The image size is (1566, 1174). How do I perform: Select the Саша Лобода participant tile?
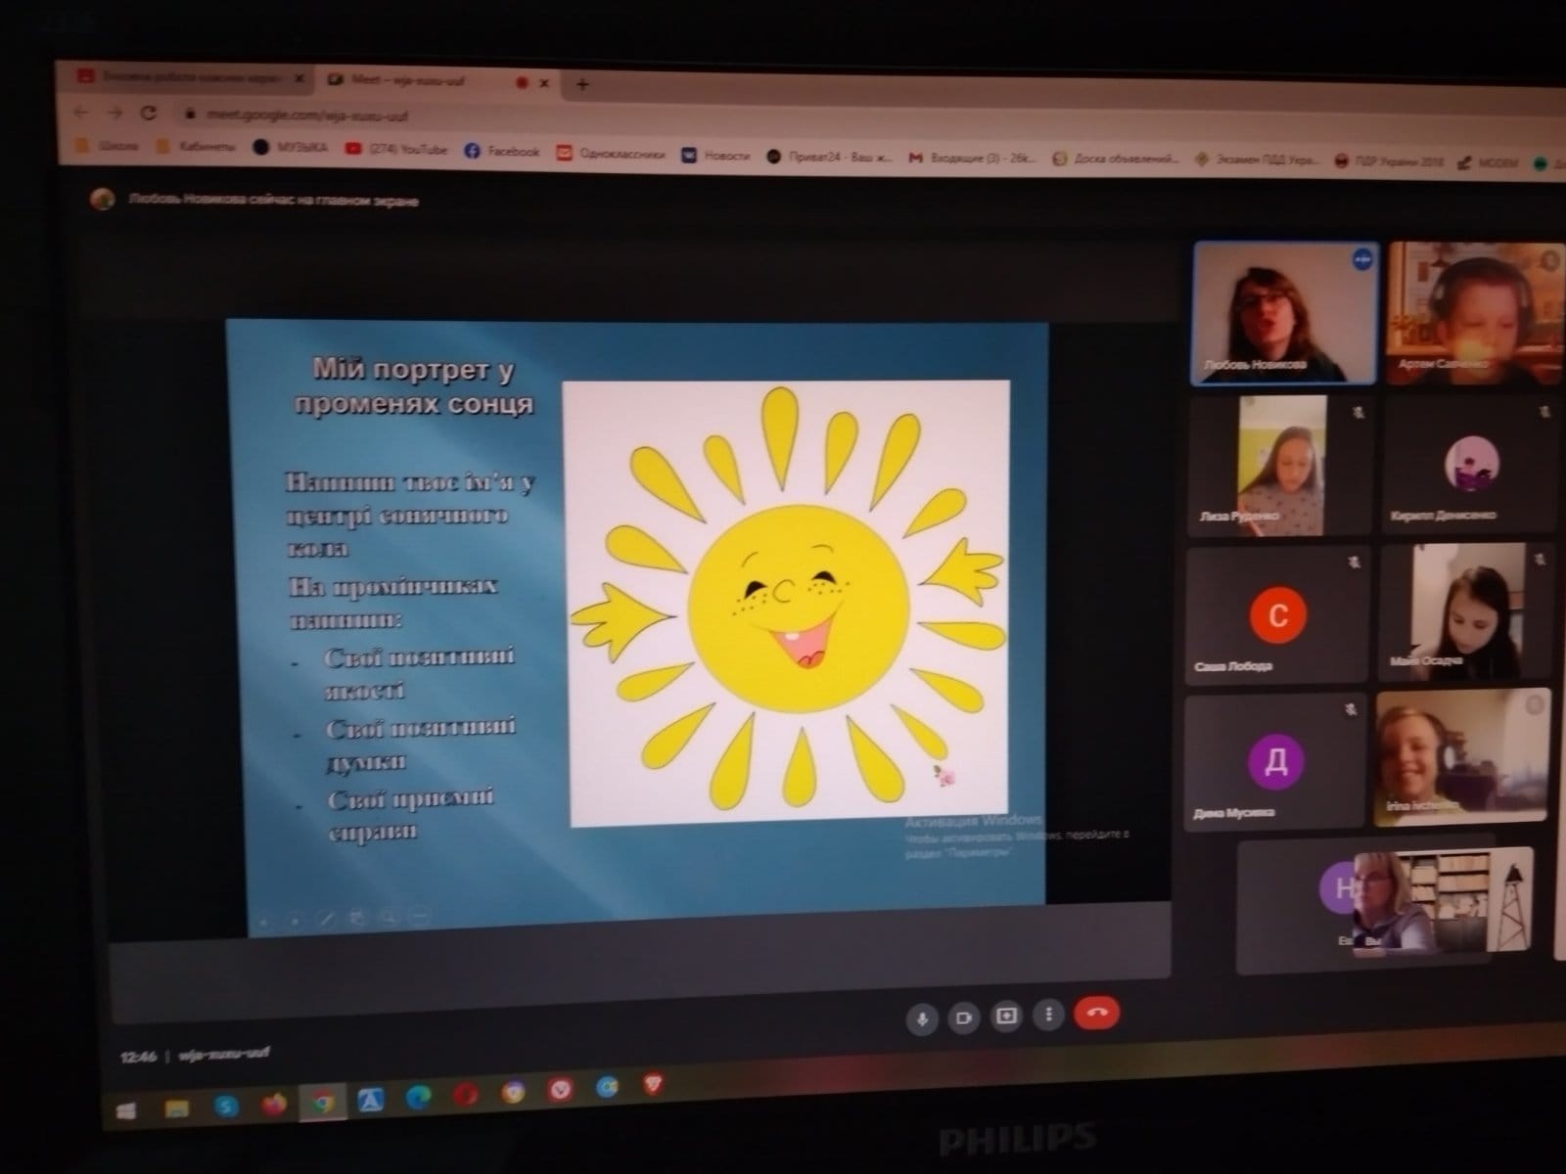tap(1276, 615)
